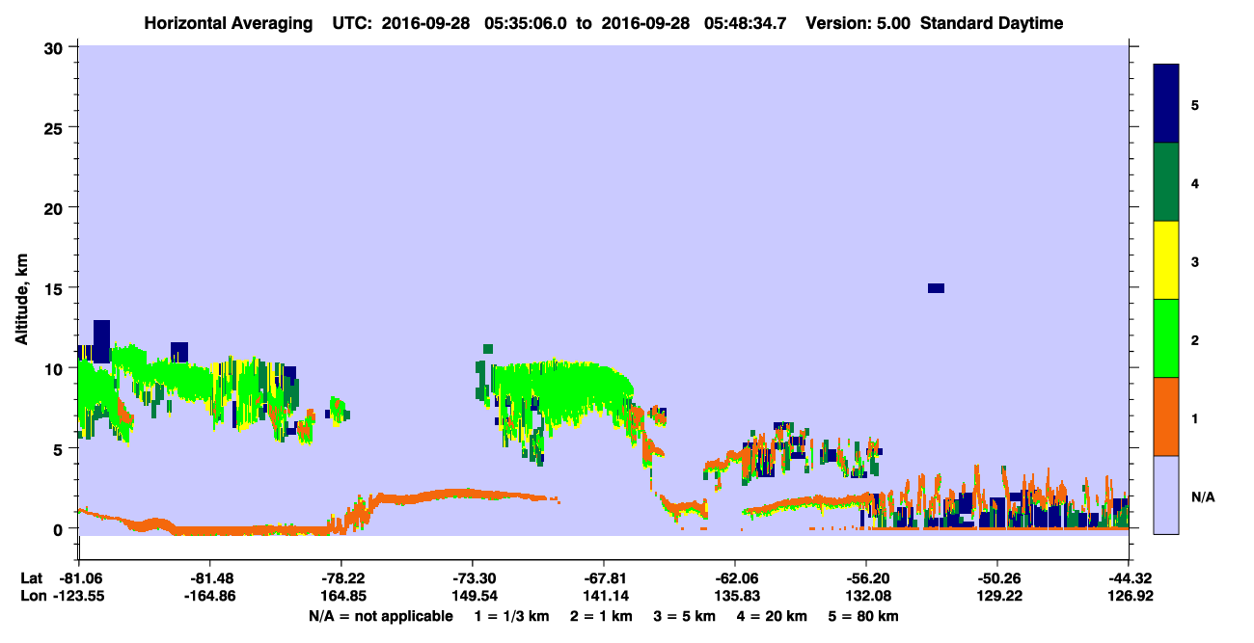Viewport: 1254px width, 643px height.
Task: Click the dark green colorbar segment for 4
Action: pos(1166,182)
